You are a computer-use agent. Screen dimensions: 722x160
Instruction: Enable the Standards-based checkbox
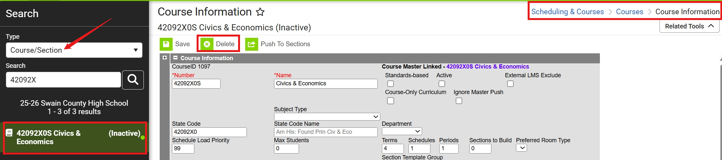click(x=391, y=84)
